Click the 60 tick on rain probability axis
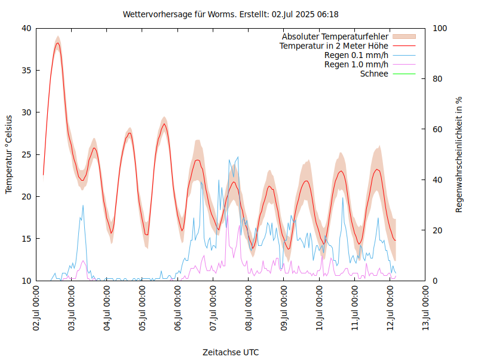This screenshot has height=359, width=478. [x=437, y=129]
